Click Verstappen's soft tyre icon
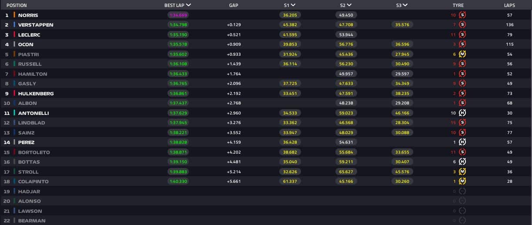The height and width of the screenshot is (225, 532). [462, 25]
